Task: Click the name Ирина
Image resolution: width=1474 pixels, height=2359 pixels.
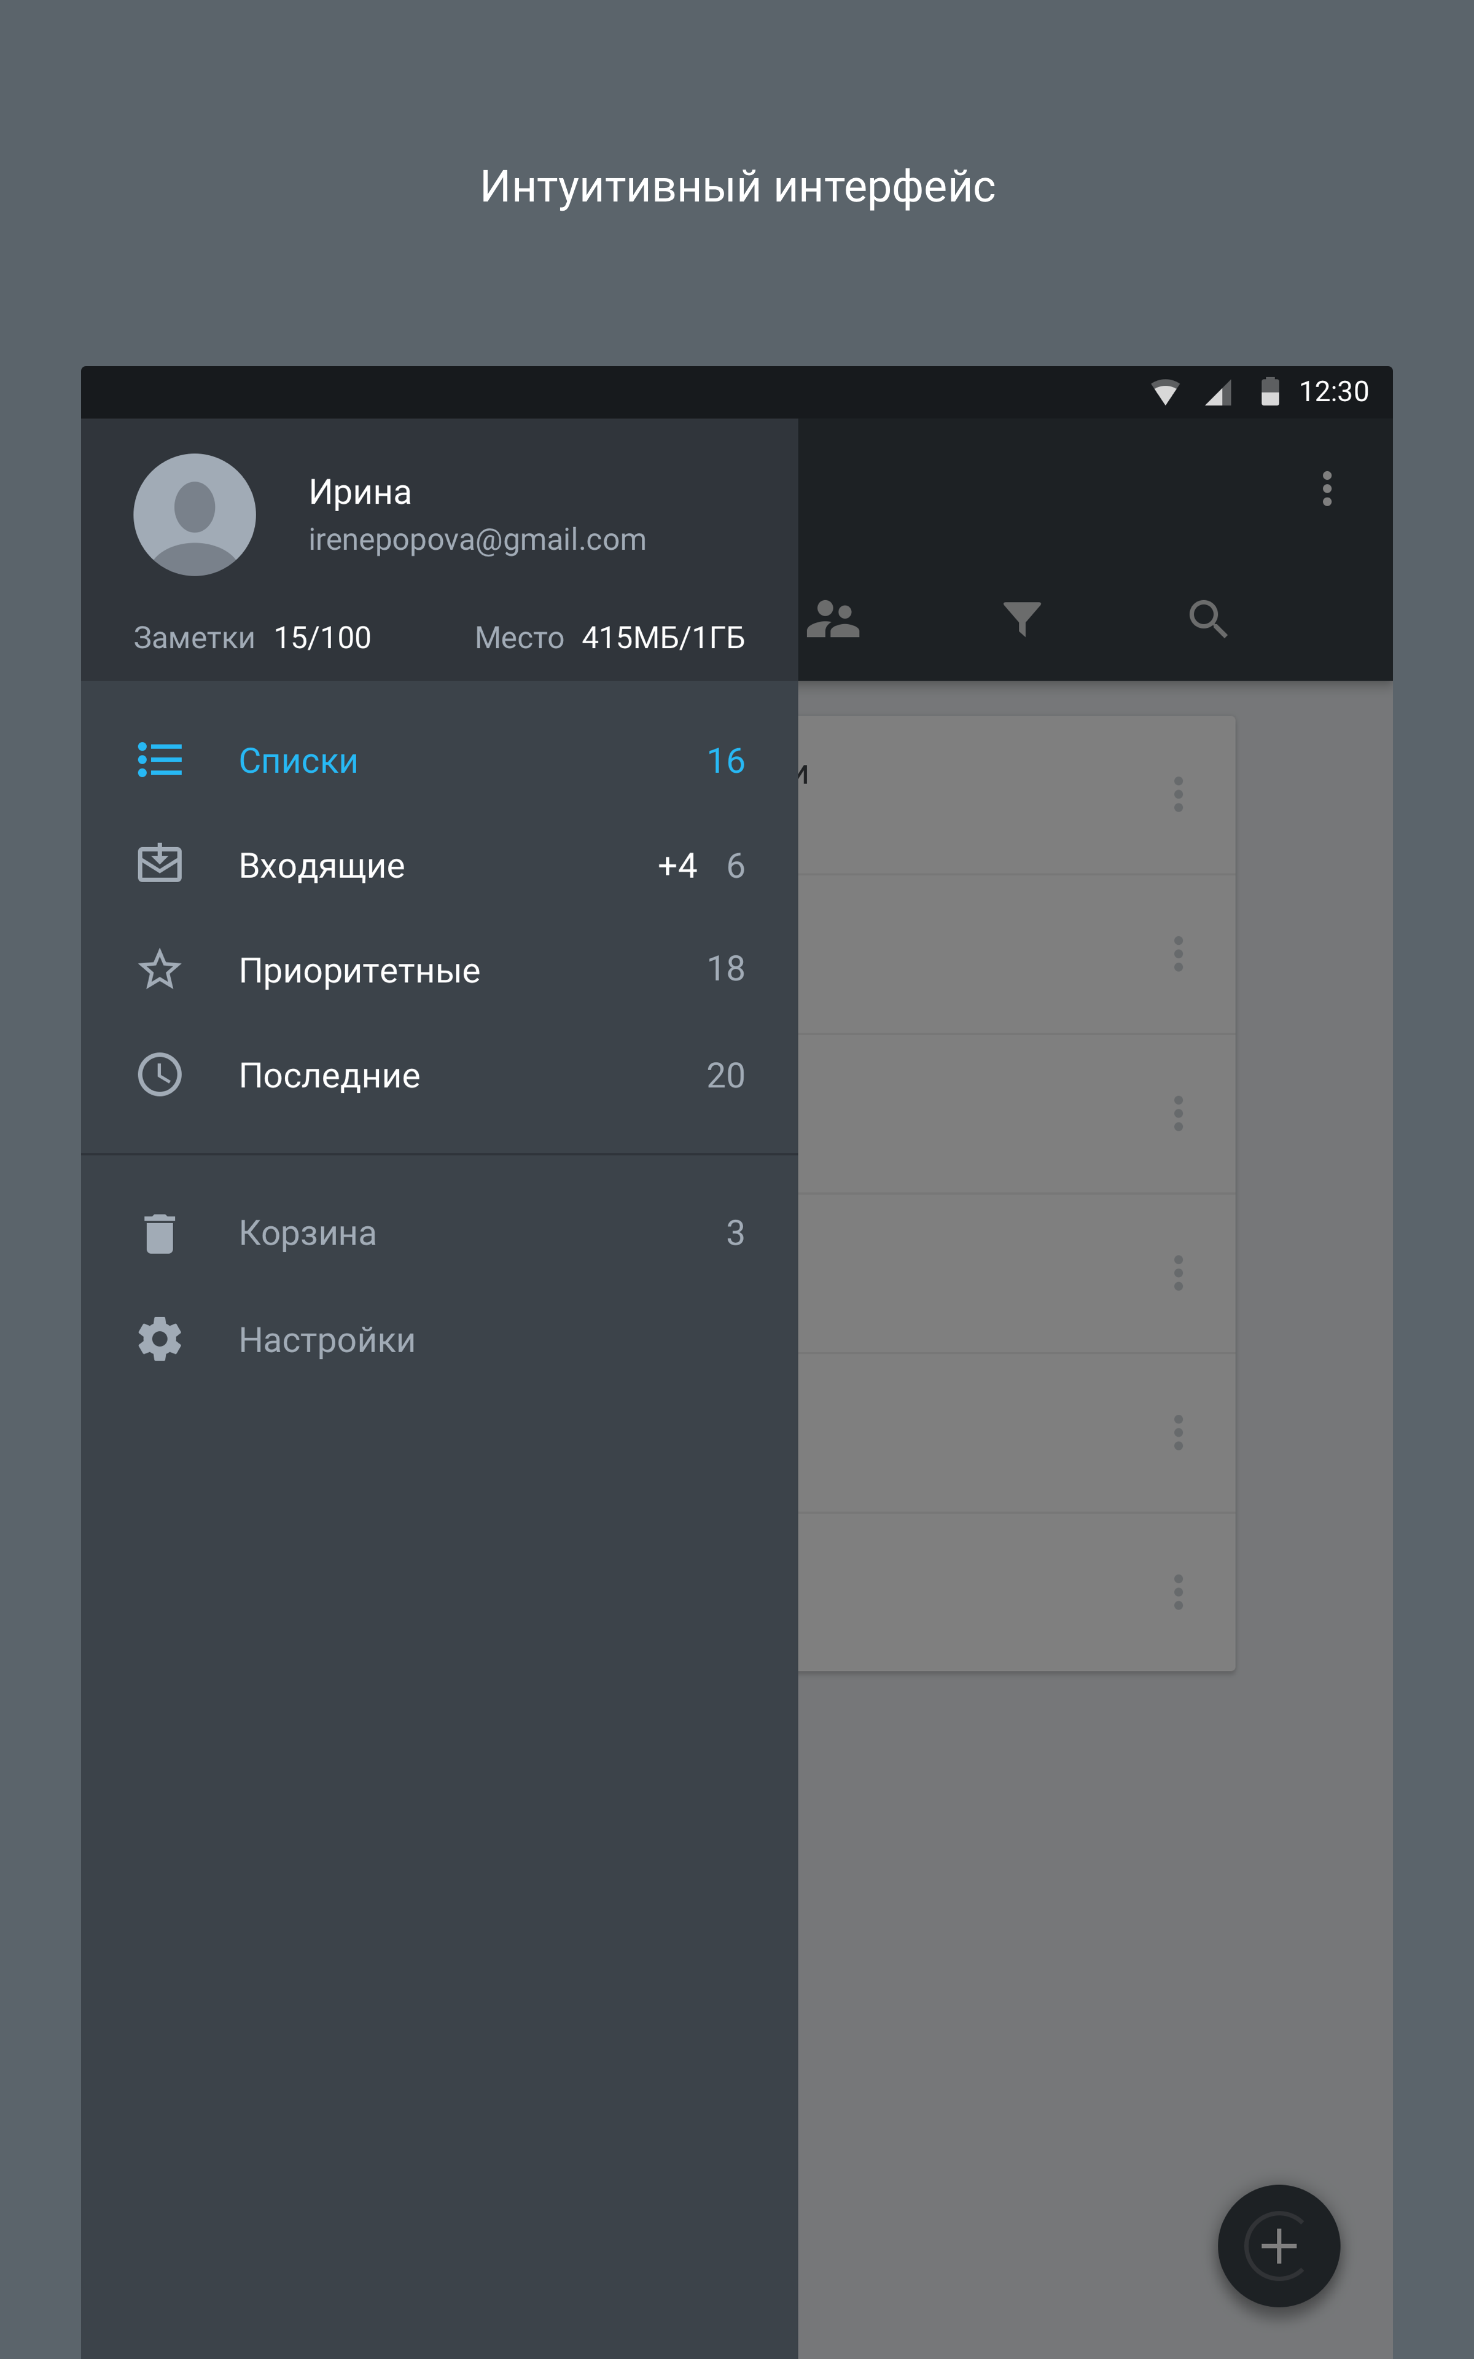Action: 360,492
